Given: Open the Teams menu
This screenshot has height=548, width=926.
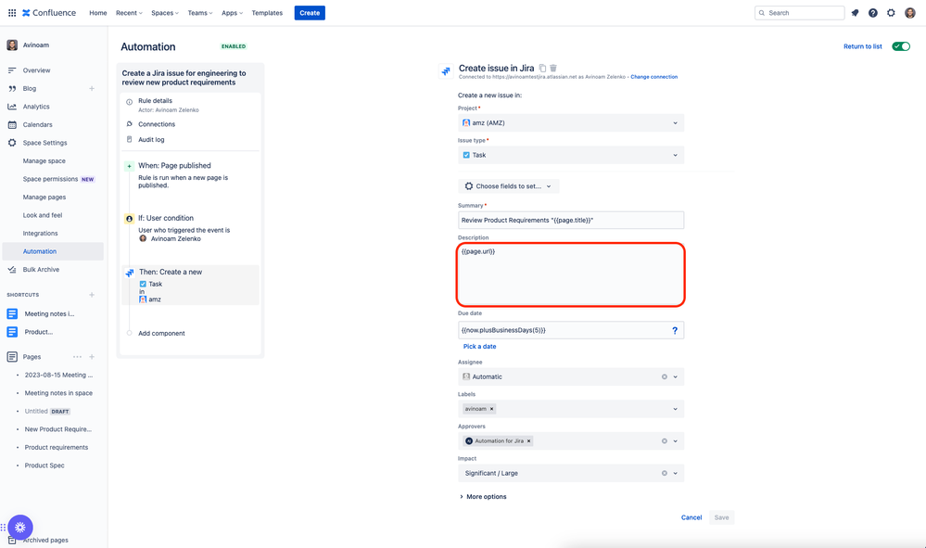Looking at the screenshot, I should tap(200, 13).
